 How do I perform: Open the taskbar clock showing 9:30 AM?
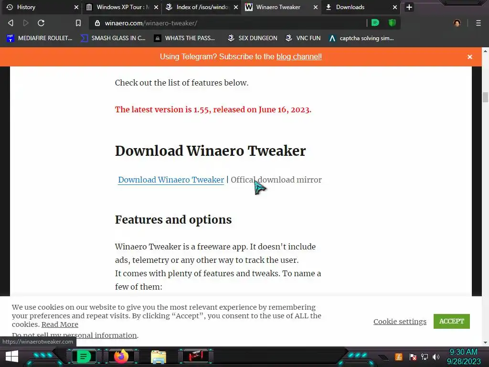[x=463, y=356]
